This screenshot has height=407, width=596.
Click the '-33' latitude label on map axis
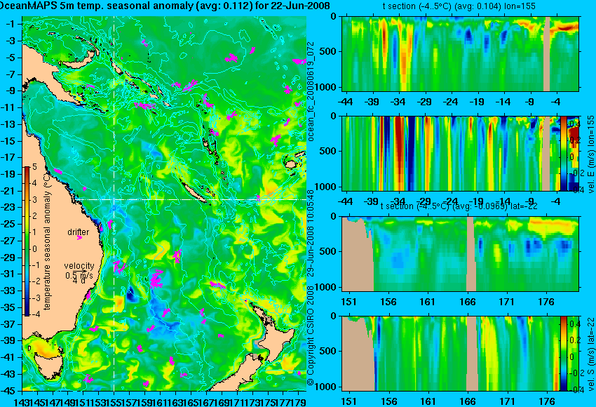point(9,291)
